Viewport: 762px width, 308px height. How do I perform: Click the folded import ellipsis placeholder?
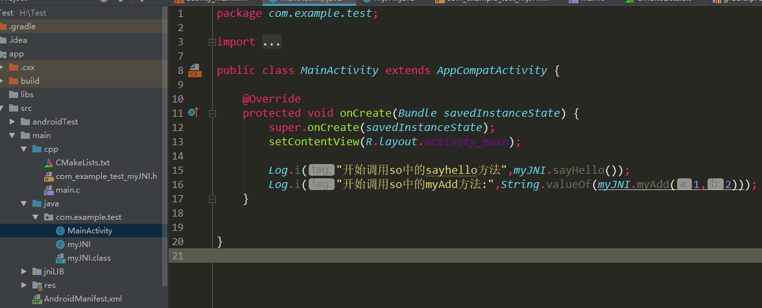(x=272, y=42)
